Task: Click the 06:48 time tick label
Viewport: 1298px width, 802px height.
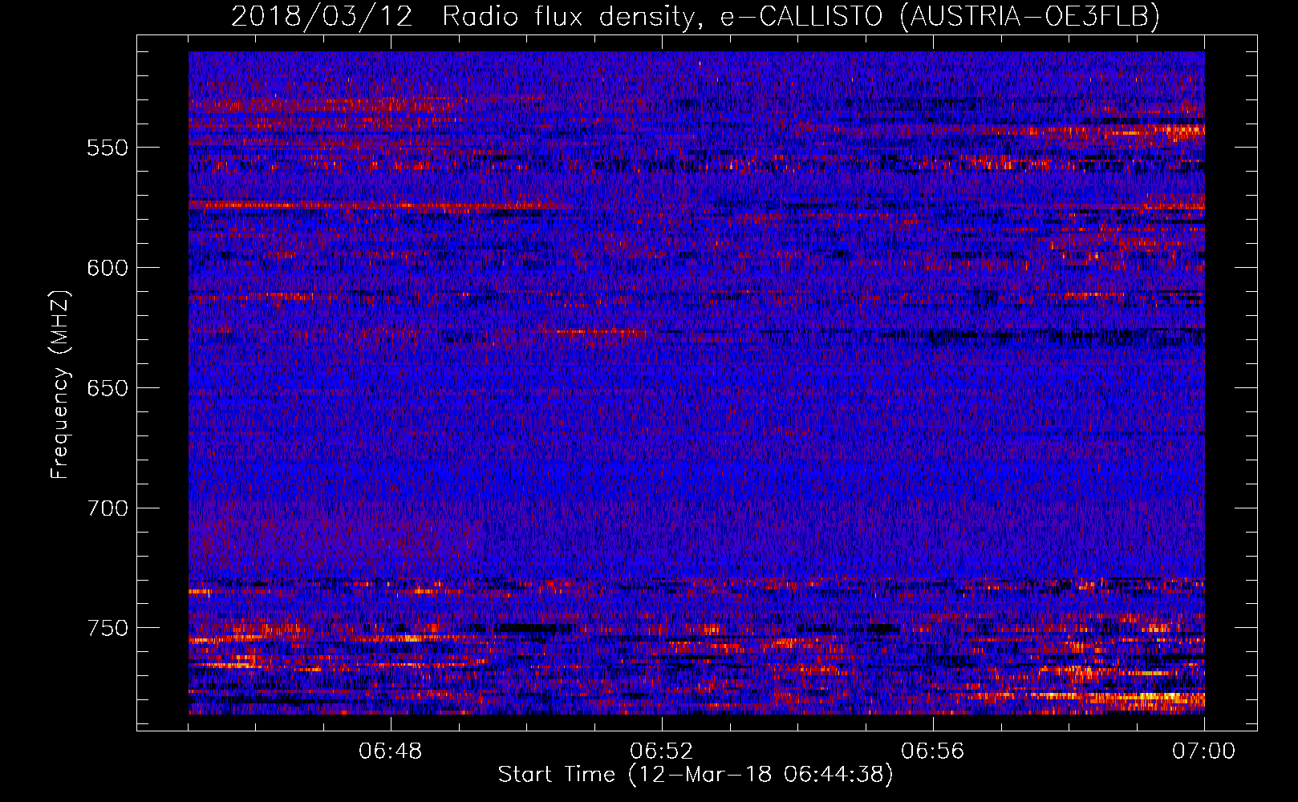Action: click(x=391, y=751)
